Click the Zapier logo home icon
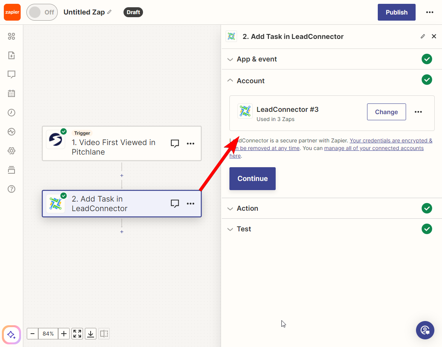442x347 pixels. point(12,12)
